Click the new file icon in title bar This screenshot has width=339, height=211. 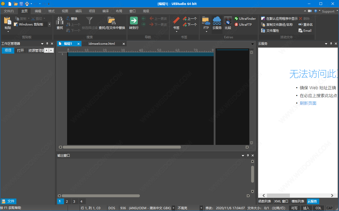[10, 4]
